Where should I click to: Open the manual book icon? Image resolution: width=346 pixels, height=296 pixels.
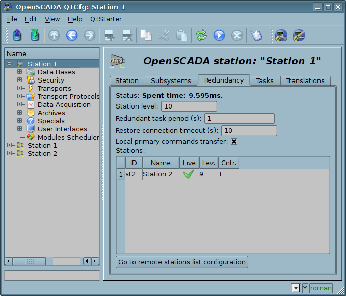256,35
